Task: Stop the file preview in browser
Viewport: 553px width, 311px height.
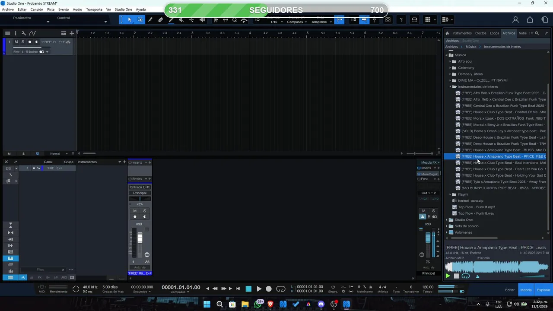Action: pos(456,276)
